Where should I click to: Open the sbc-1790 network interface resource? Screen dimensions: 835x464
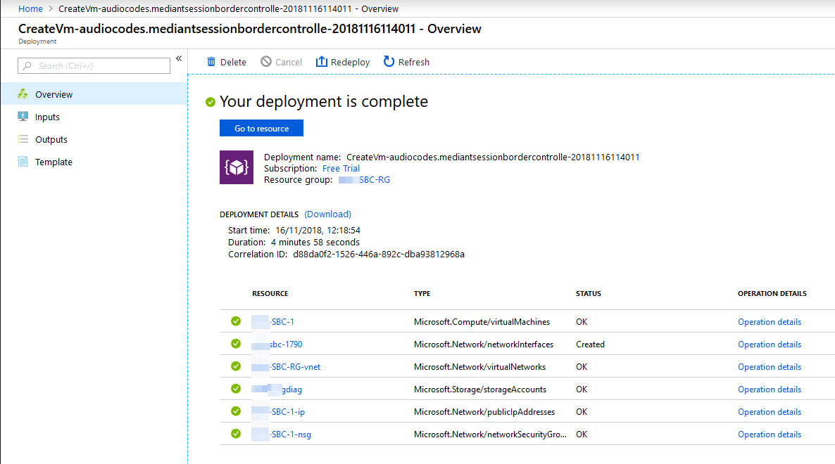click(x=277, y=344)
